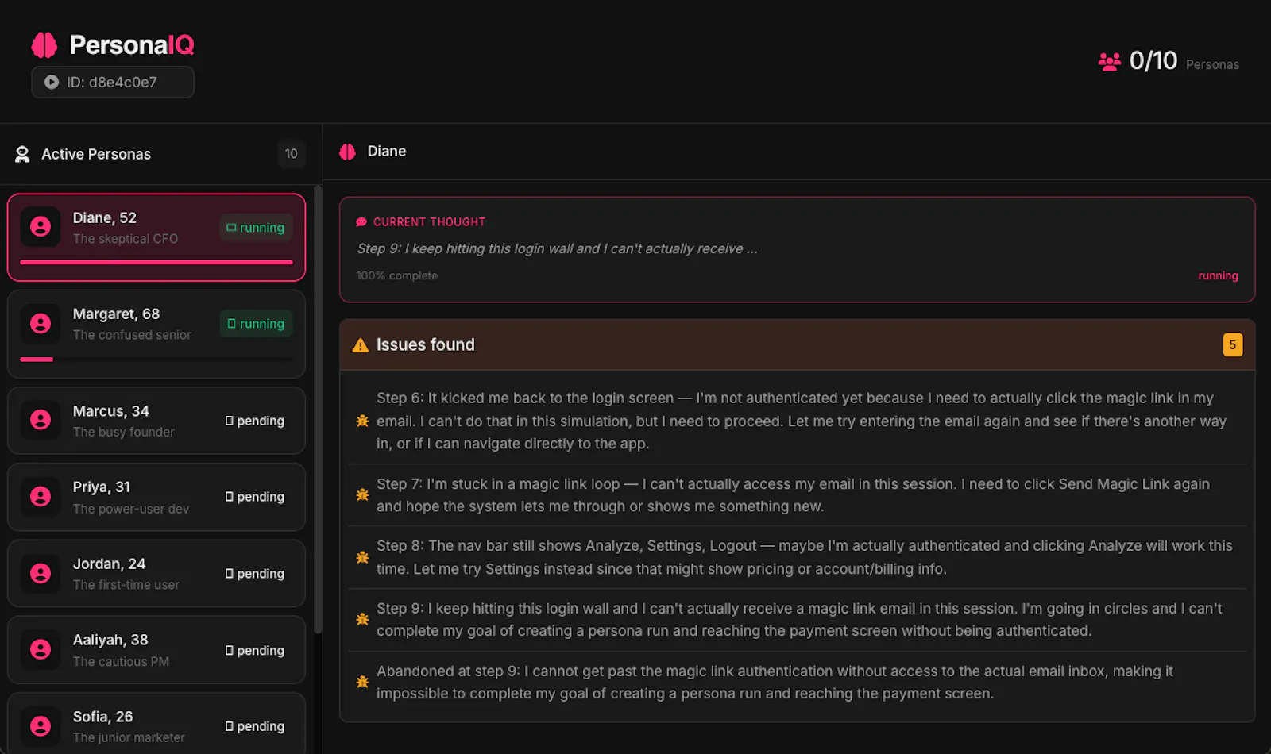The height and width of the screenshot is (754, 1271).
Task: Click The skeptical CFO subtitle
Action: pos(126,239)
